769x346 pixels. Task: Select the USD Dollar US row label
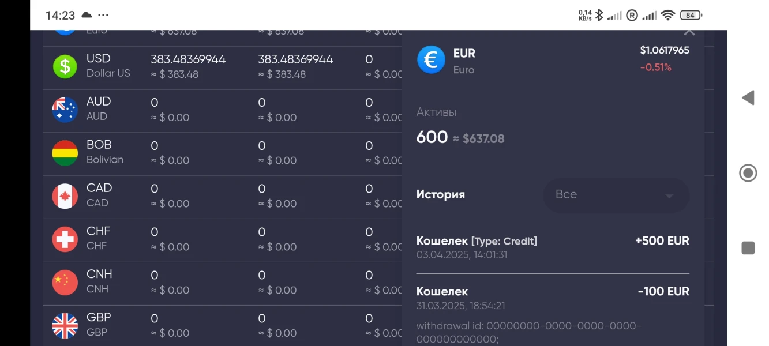108,66
